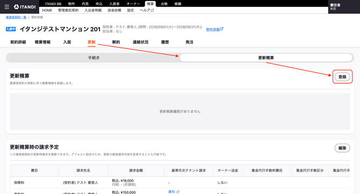
Task: Click the 更新精算時の請求予定 heading
Action: [x=34, y=147]
